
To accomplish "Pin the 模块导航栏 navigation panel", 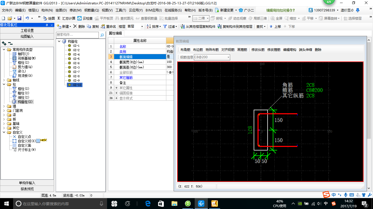I will coord(47,25).
